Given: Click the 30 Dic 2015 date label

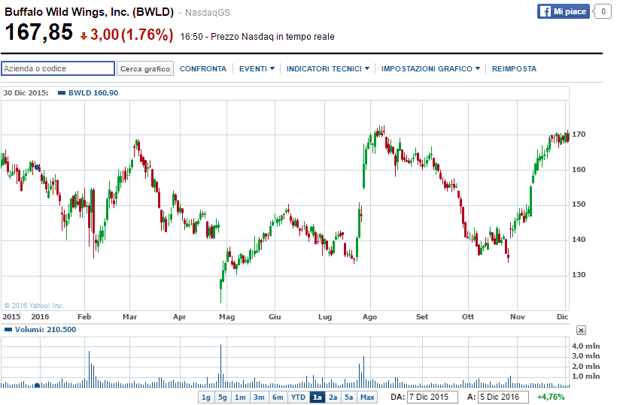Looking at the screenshot, I should [x=26, y=93].
